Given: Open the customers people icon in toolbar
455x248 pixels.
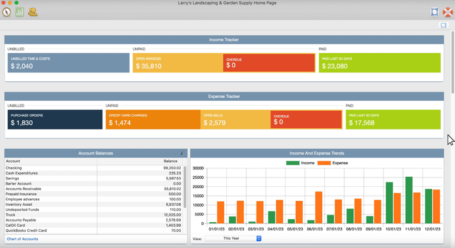Looking at the screenshot, I should pos(33,12).
